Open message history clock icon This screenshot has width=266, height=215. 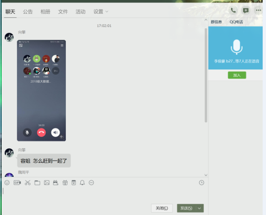coord(201,183)
